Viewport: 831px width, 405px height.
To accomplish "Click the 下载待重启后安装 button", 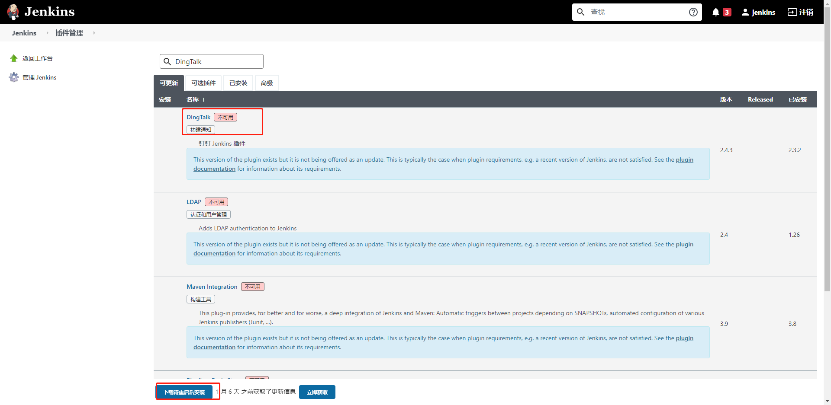I will 184,392.
